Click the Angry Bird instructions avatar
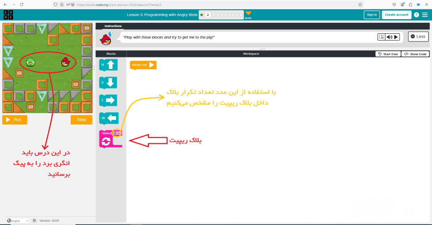Image resolution: width=432 pixels, height=225 pixels. click(106, 39)
